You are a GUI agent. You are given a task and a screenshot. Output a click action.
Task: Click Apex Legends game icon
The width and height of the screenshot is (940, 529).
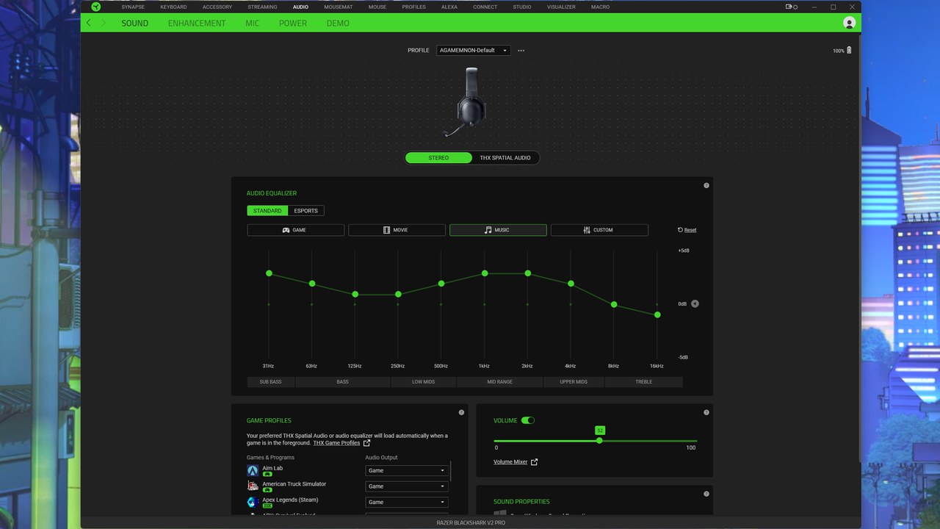pos(253,502)
